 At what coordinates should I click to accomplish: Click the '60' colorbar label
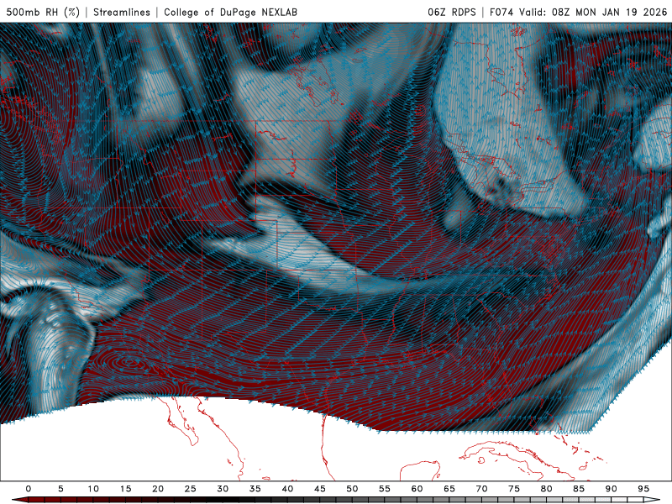coord(417,489)
